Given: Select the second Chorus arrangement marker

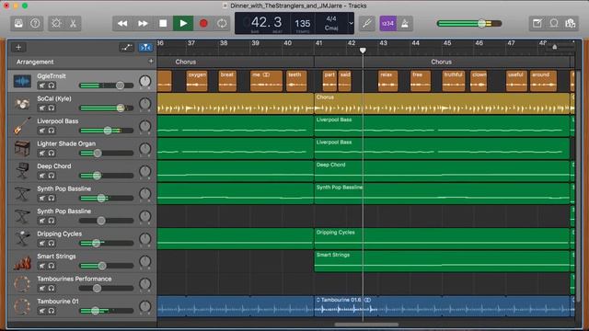Looking at the screenshot, I should tap(442, 62).
